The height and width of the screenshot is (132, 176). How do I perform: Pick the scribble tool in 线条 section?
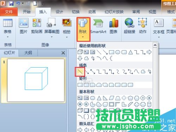tap(149, 71)
